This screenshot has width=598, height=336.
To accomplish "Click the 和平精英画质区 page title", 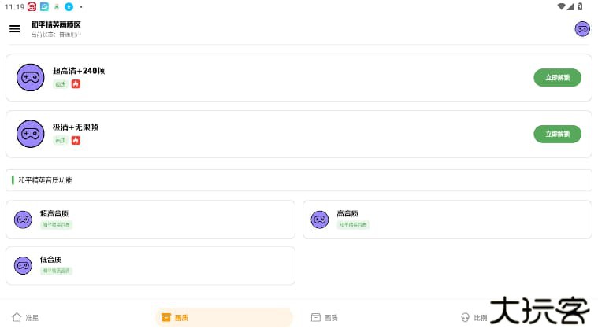I will click(x=56, y=24).
